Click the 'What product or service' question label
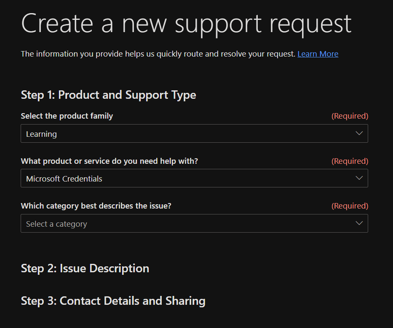393x328 pixels. point(109,161)
